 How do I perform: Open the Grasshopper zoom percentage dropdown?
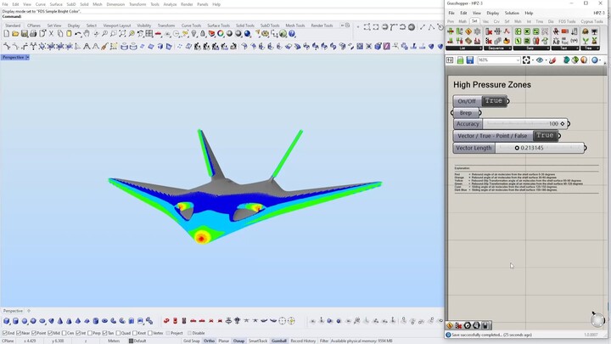pos(517,60)
